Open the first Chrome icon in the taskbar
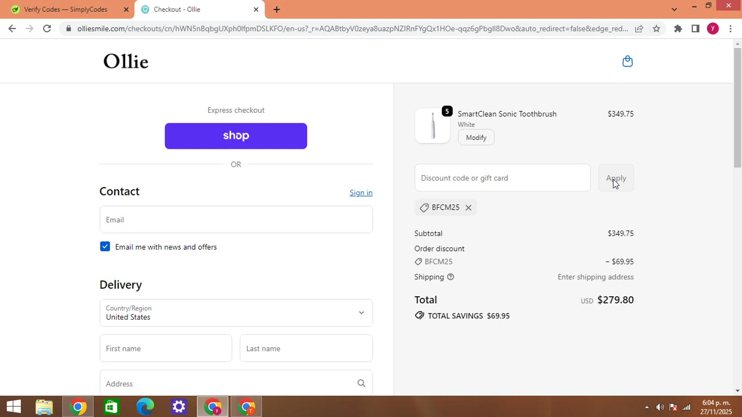 [78, 407]
